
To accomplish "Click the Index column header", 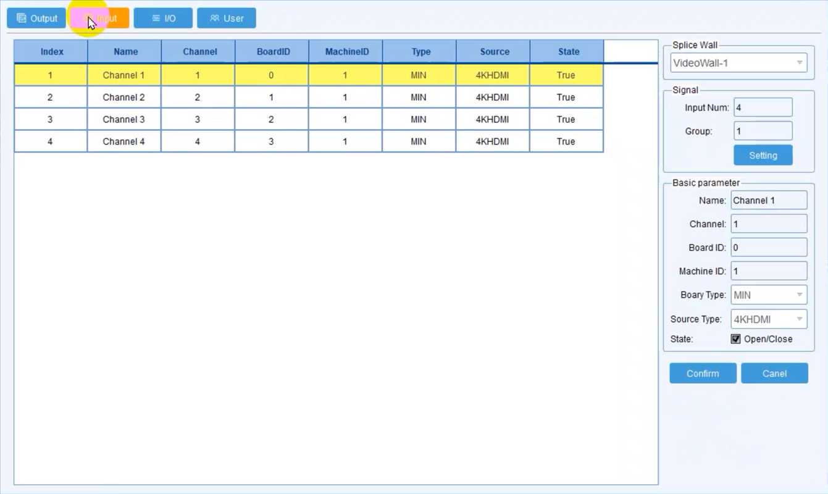I will pos(51,52).
